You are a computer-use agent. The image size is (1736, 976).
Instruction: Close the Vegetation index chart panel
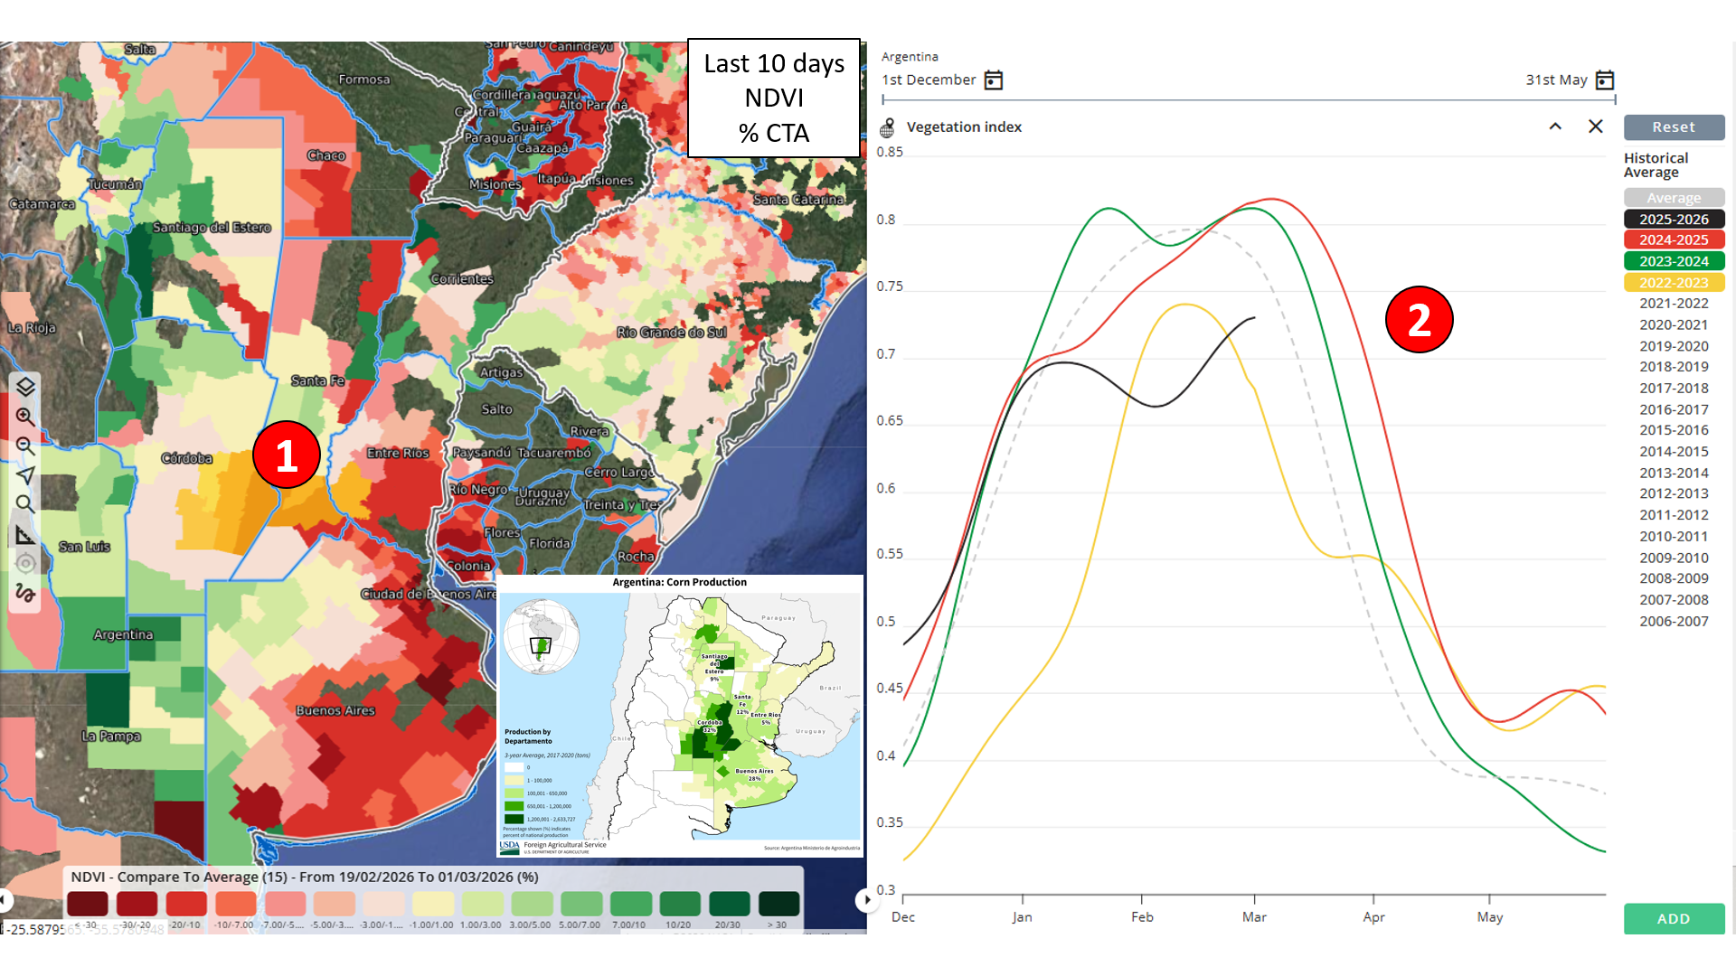coord(1596,127)
